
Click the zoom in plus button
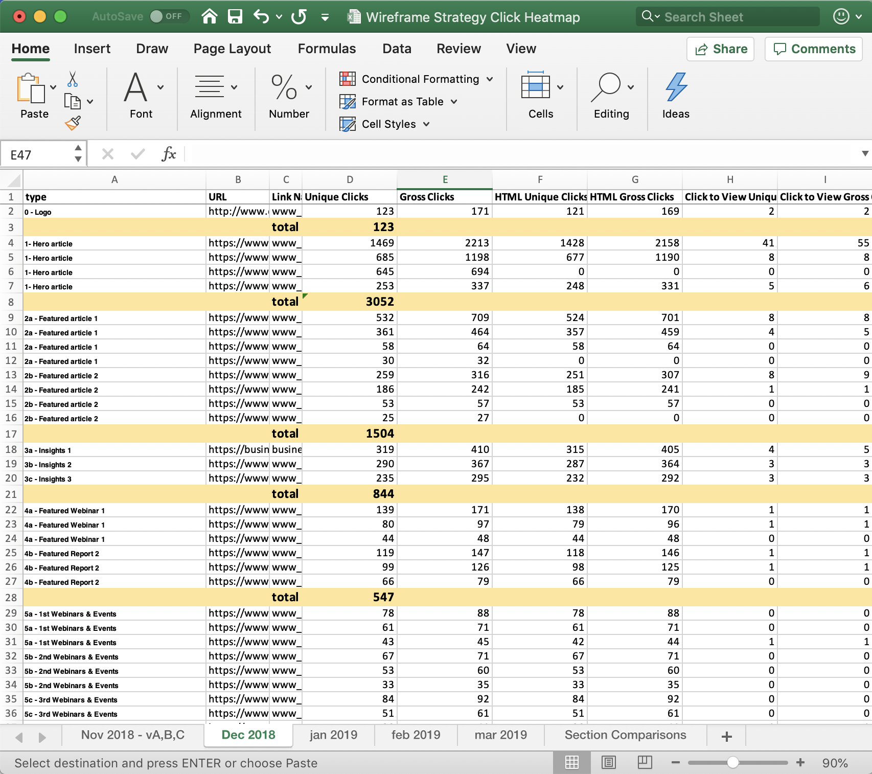(800, 763)
